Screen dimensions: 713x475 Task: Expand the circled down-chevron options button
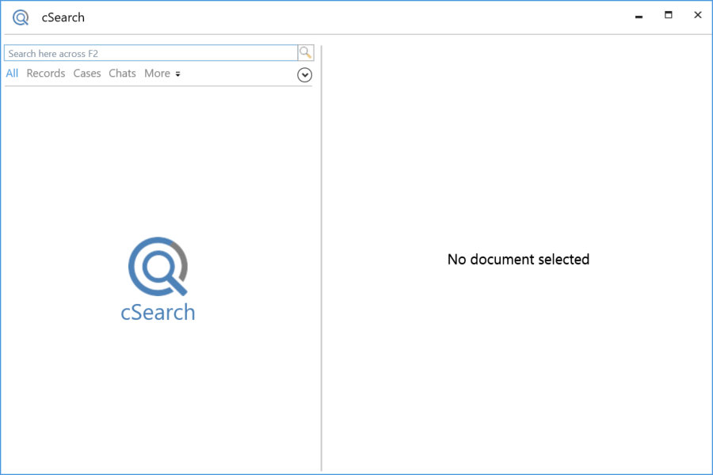(x=304, y=74)
